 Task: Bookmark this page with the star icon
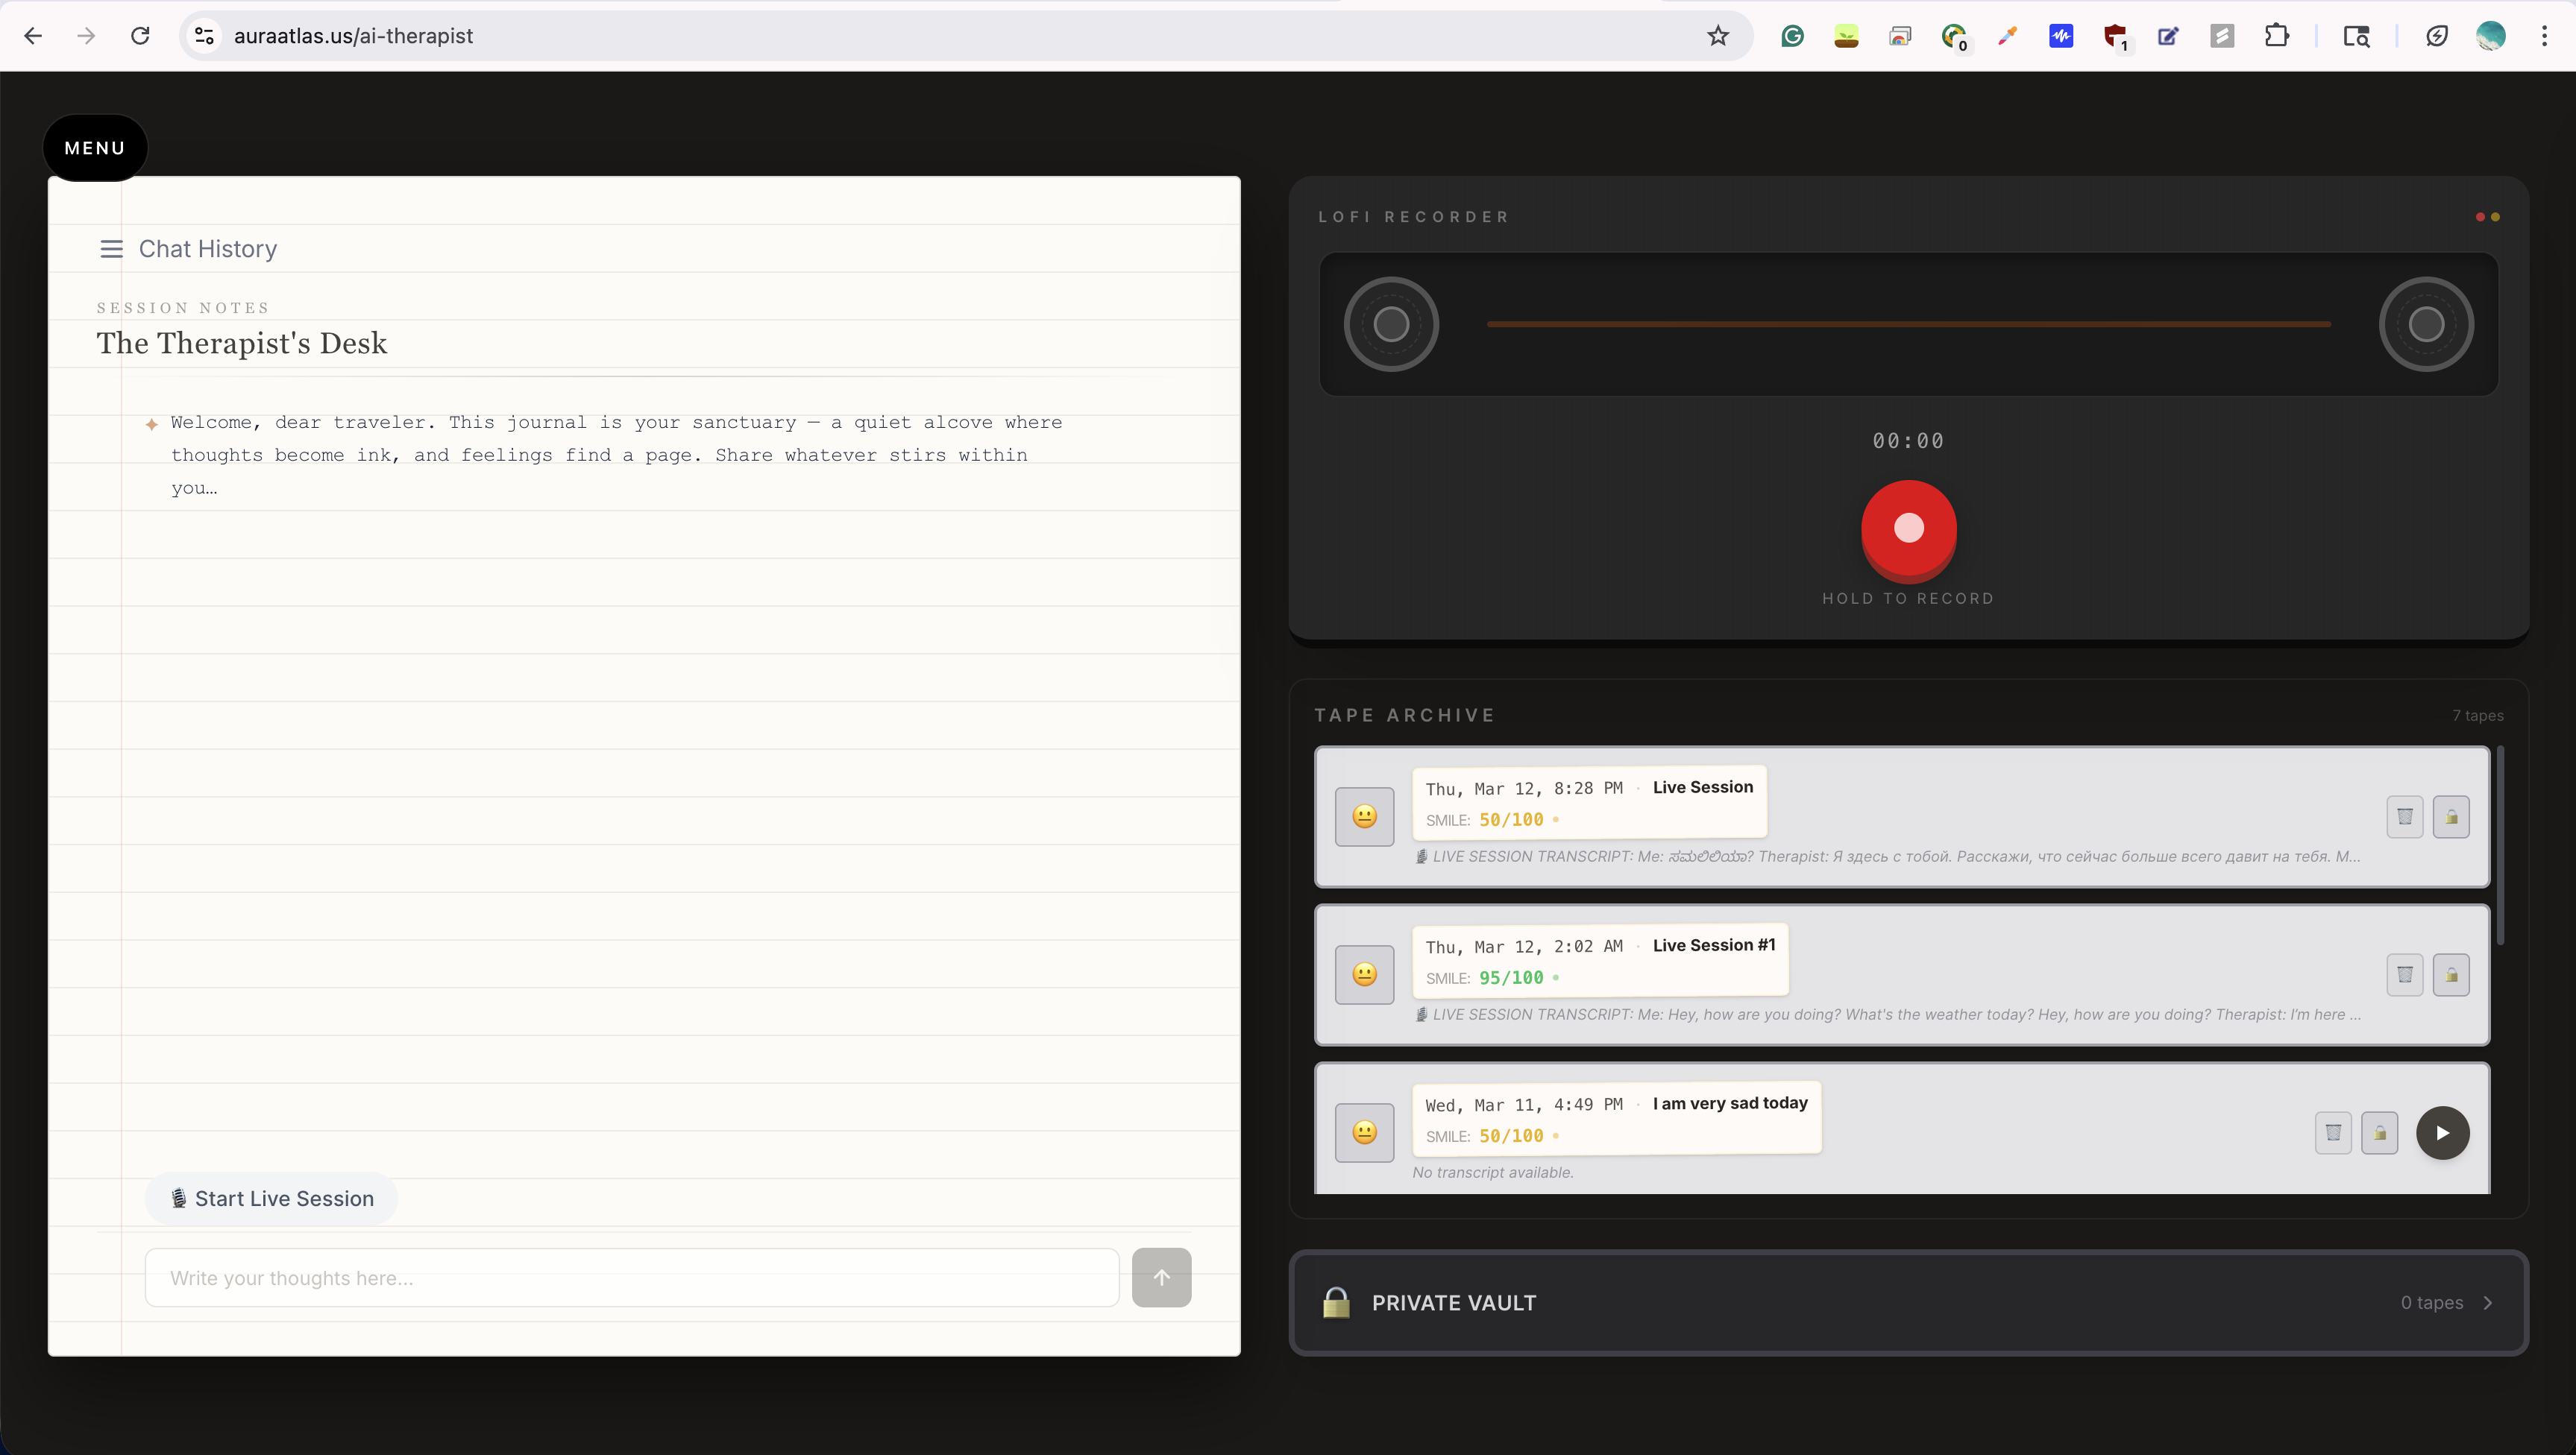point(1717,36)
